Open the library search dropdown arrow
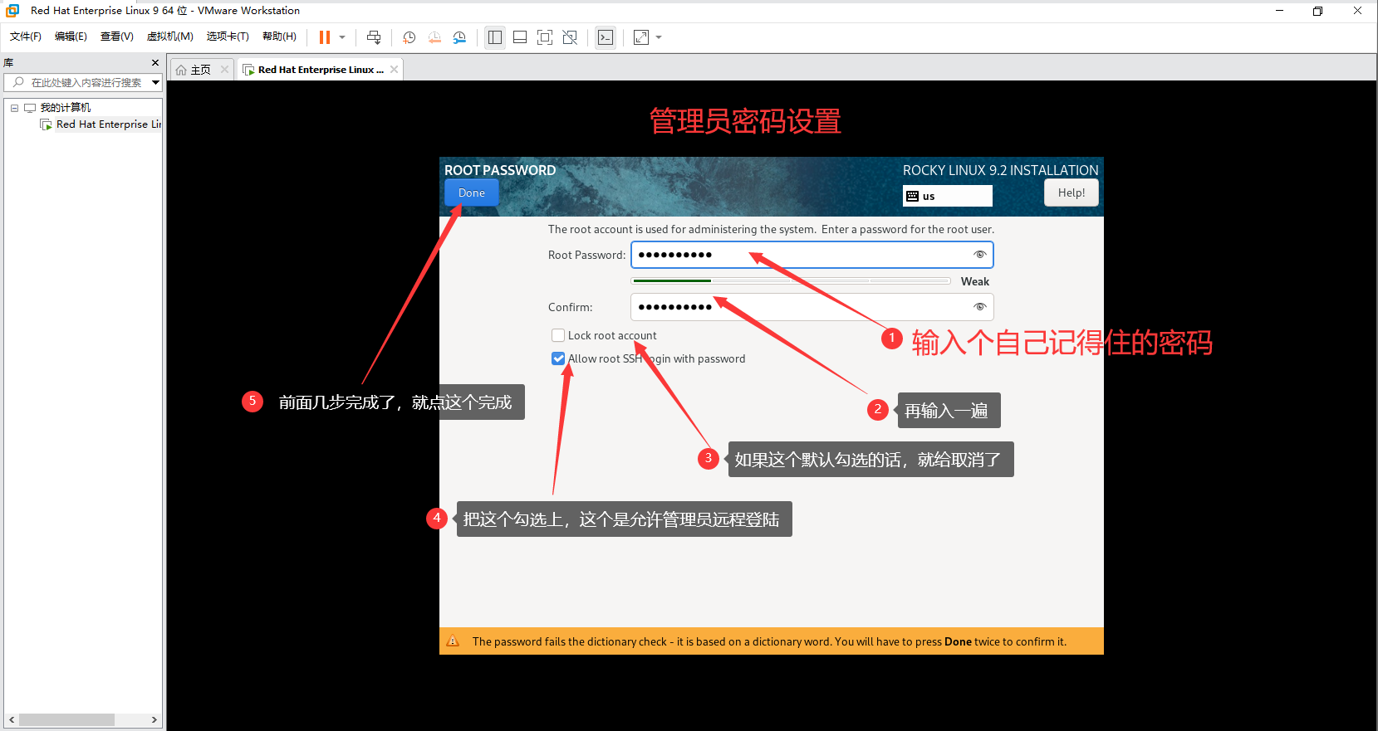The image size is (1378, 731). (x=155, y=83)
